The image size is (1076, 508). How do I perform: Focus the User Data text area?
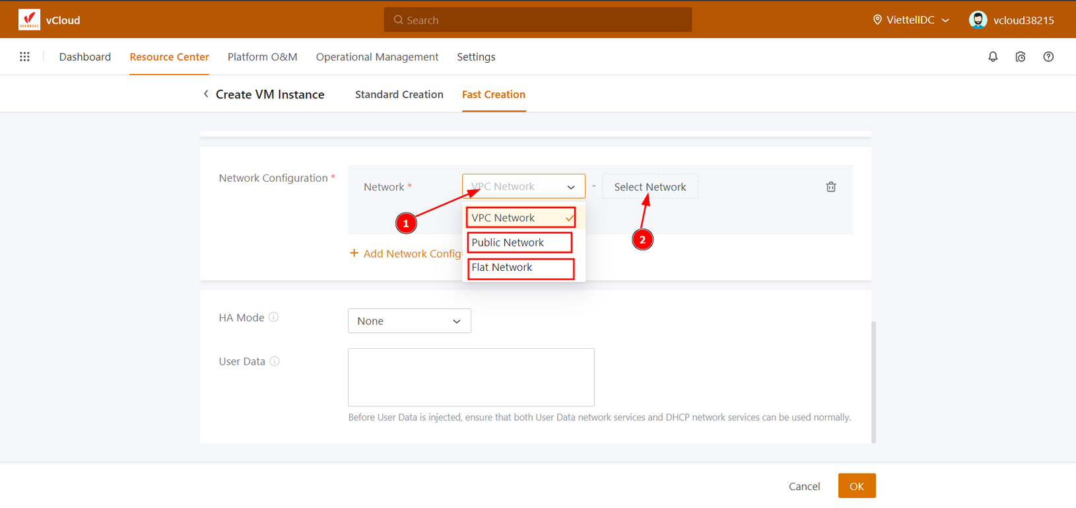471,377
